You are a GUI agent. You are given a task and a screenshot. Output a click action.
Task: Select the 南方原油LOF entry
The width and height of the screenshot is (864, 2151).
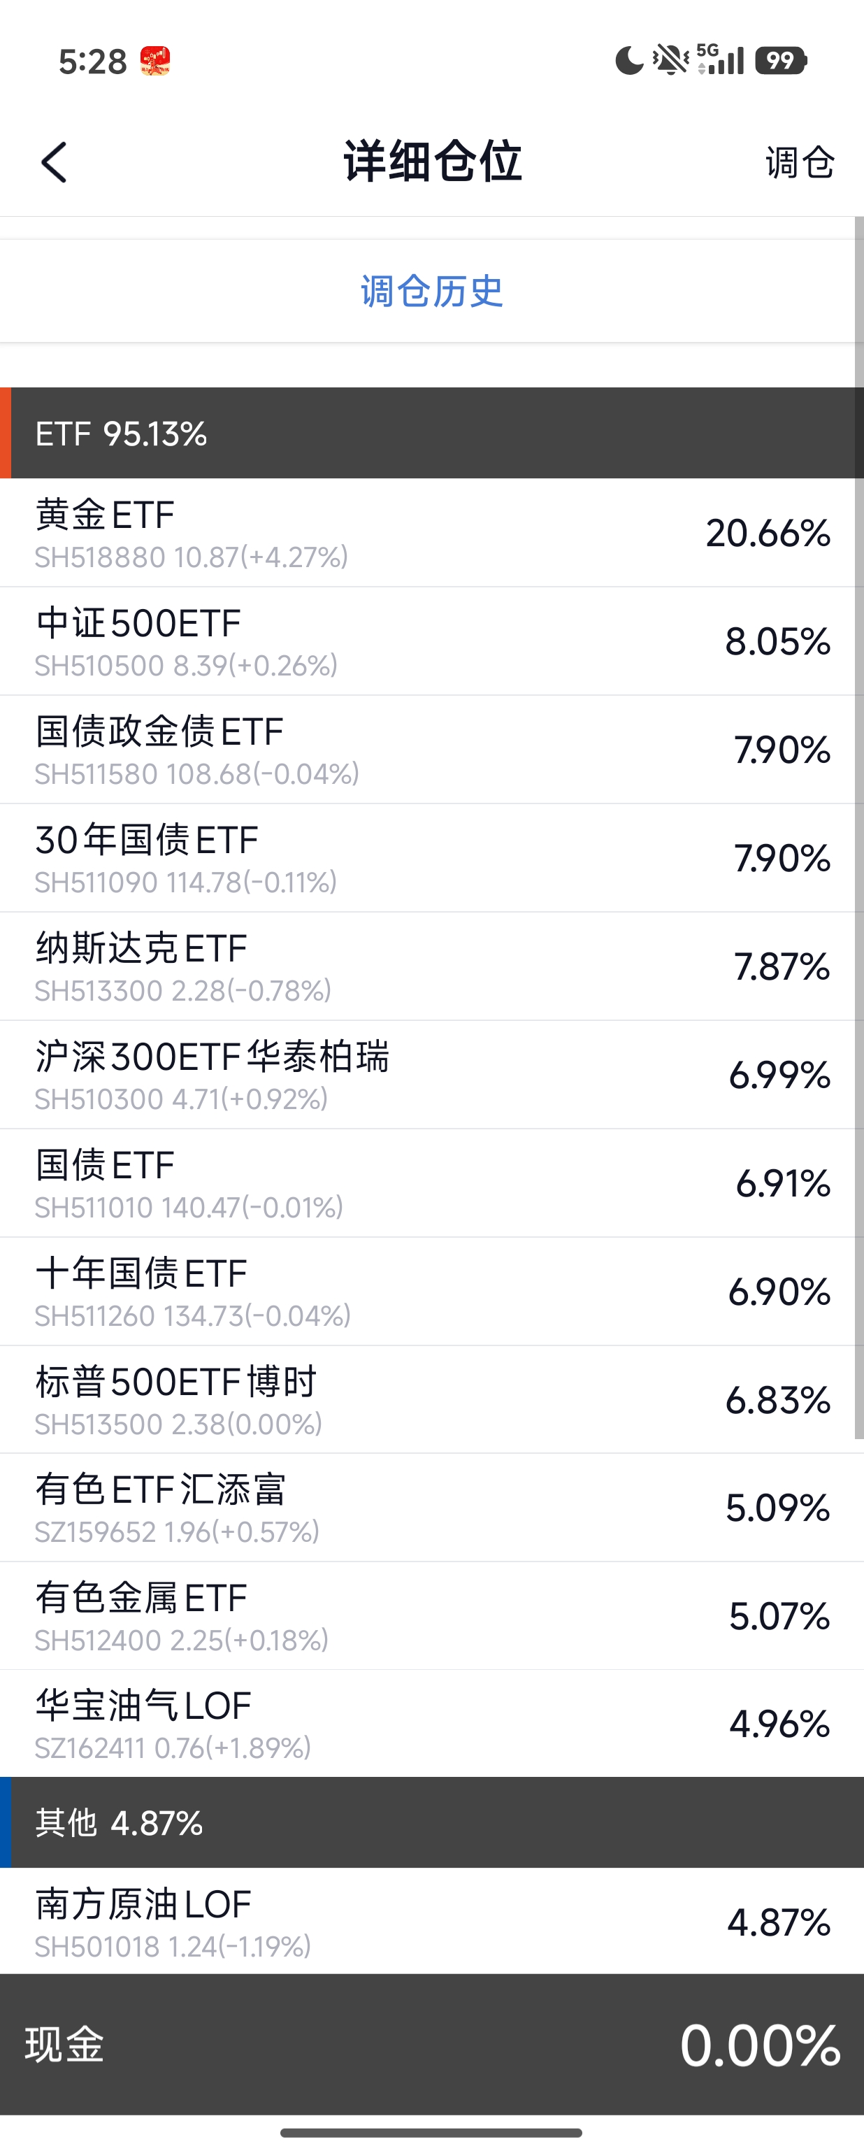431,1922
